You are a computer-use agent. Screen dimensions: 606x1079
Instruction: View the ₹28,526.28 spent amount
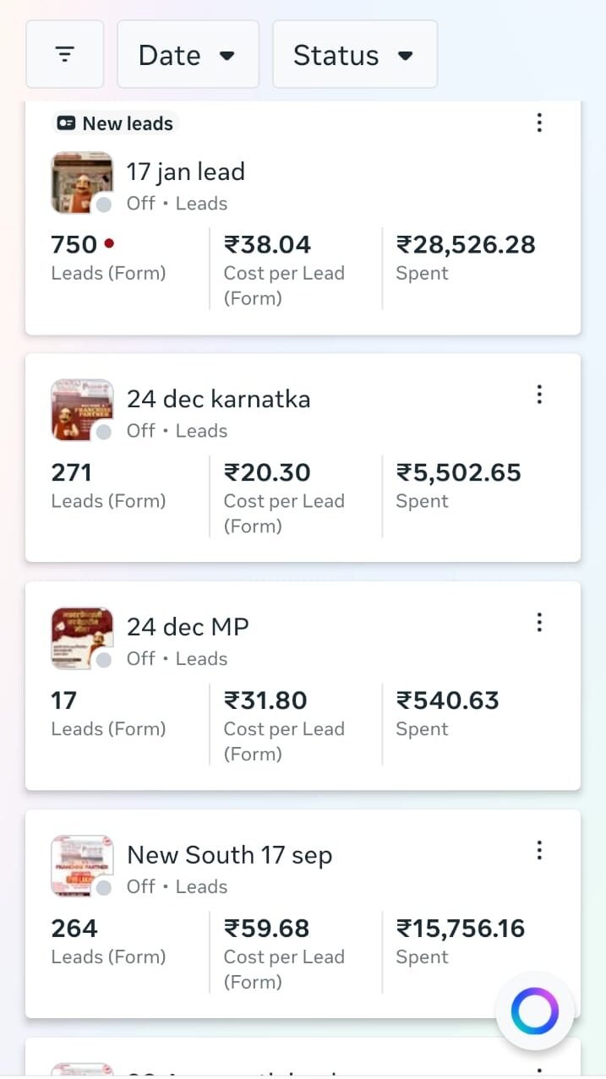click(x=466, y=245)
